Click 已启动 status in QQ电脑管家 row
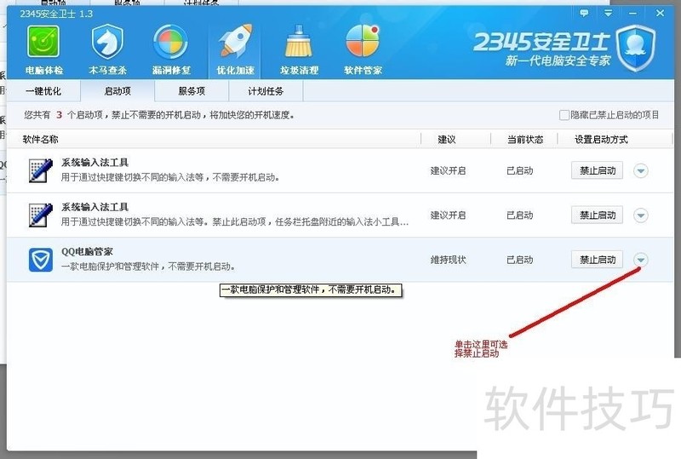Screen dimensions: 681x459 coord(519,260)
